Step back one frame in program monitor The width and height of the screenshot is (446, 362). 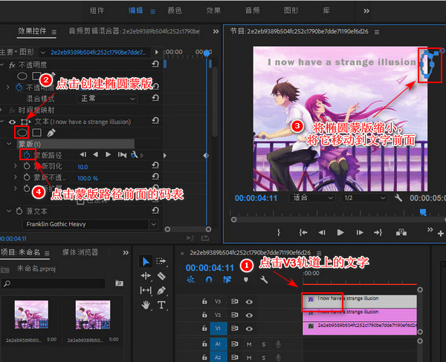tap(322, 232)
